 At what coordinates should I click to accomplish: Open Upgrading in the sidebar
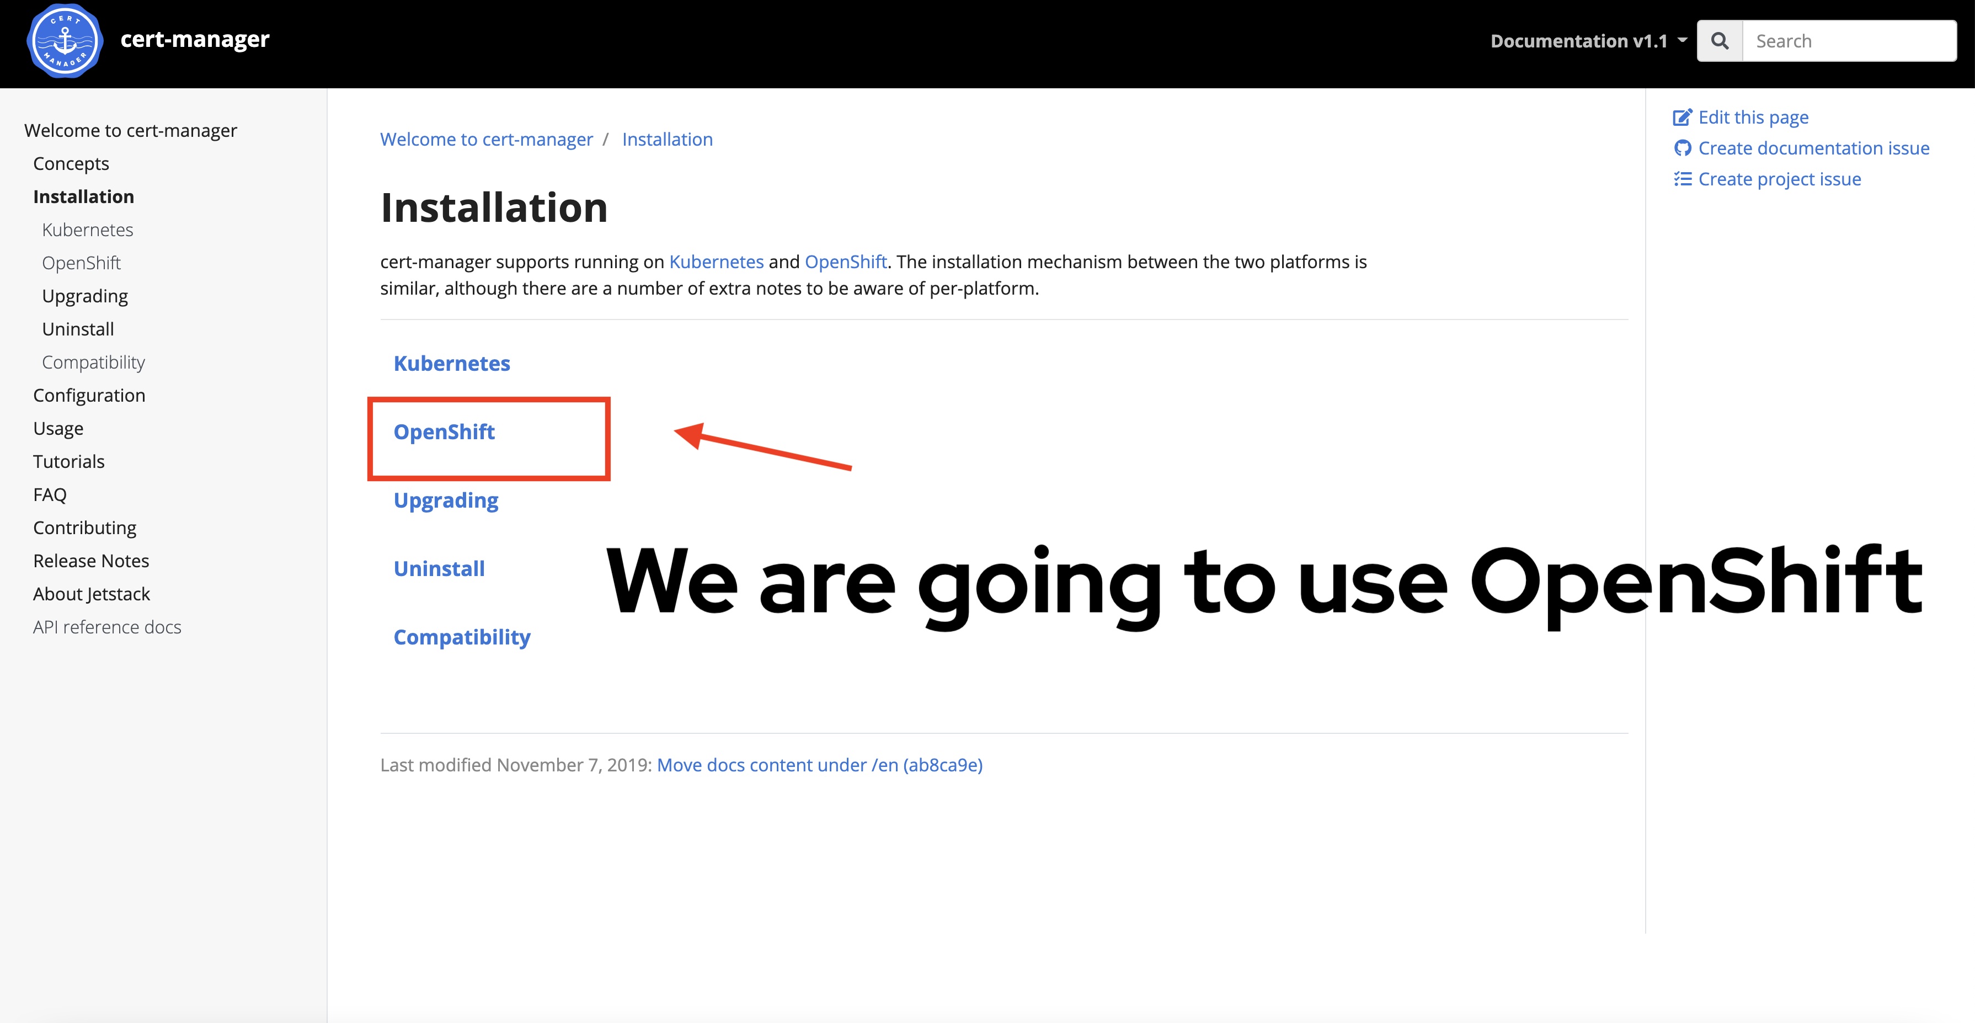coord(85,296)
